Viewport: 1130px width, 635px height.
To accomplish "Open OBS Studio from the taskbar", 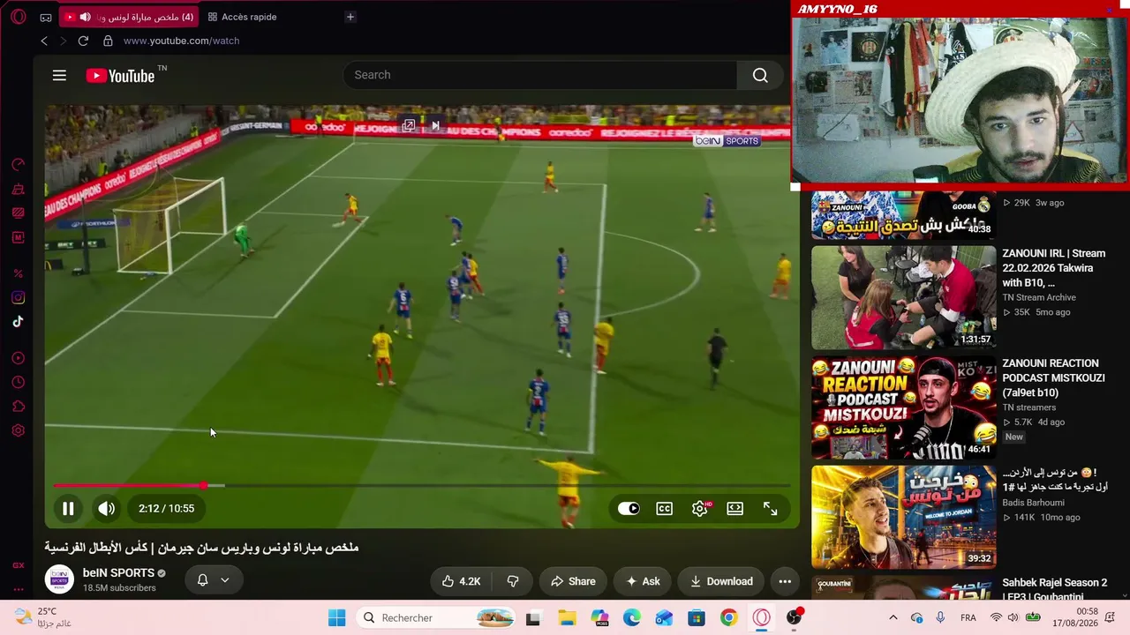I will (794, 618).
